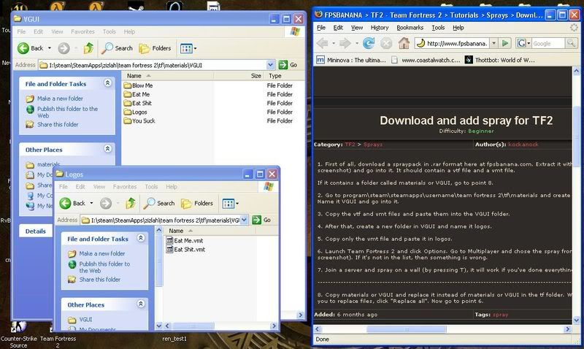Screen dimensions: 584x349
Task: Click author kockanock link
Action: [523, 145]
